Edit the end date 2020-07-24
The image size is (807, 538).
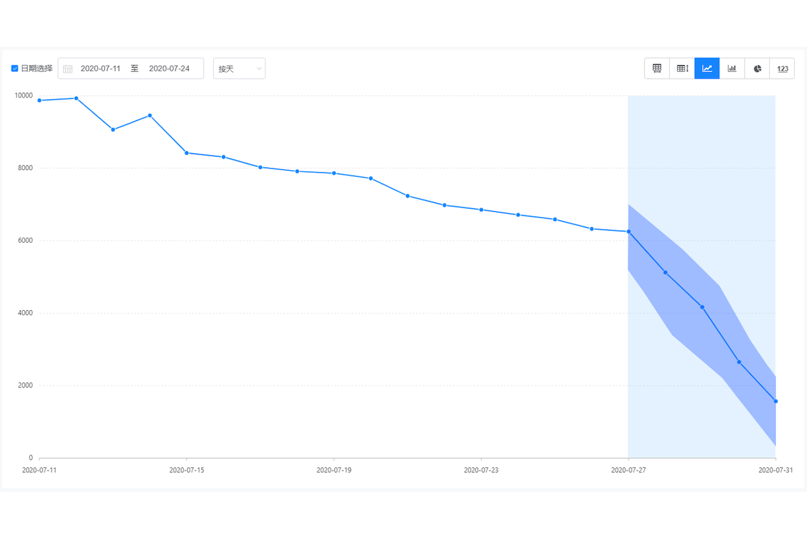169,69
